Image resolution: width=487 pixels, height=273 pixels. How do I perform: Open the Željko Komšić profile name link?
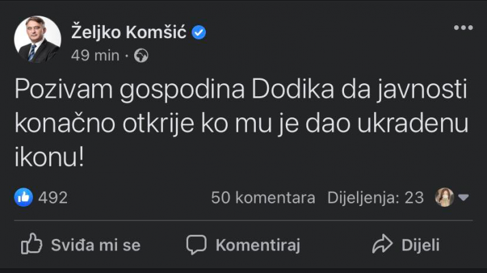click(x=129, y=32)
